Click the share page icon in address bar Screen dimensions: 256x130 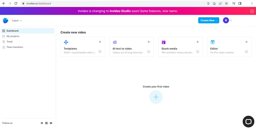coord(220,3)
